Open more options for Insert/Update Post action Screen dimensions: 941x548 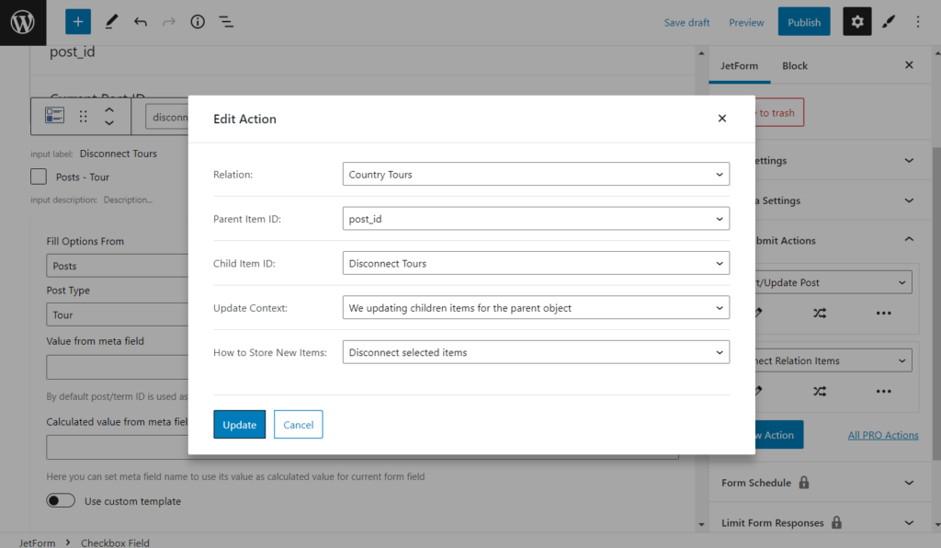point(883,313)
